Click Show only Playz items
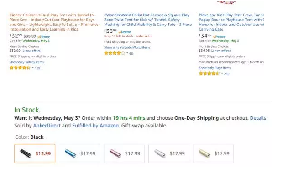 pyautogui.click(x=215, y=68)
